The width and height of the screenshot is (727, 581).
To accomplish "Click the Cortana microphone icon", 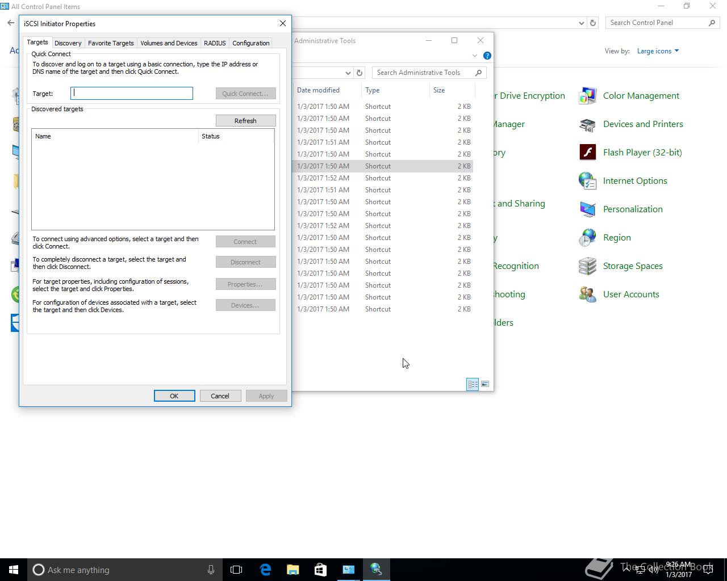I will (x=211, y=570).
